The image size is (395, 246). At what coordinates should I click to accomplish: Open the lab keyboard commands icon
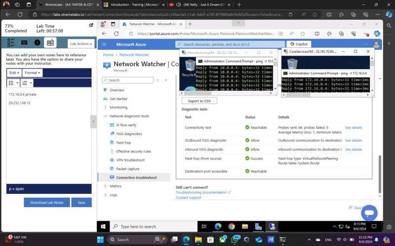[x=24, y=42]
